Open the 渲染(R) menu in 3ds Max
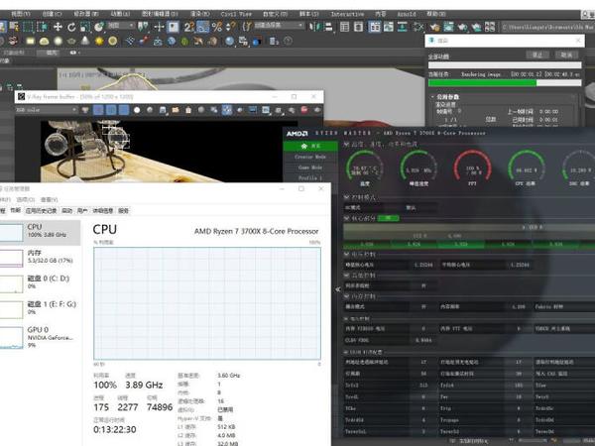This screenshot has height=446, width=595. pyautogui.click(x=199, y=14)
